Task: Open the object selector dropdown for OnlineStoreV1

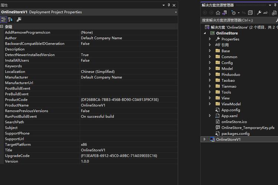Action: (176, 12)
